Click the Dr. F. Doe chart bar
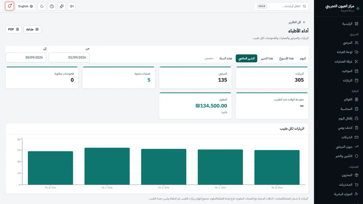Image resolution: width=363 pixels, height=204 pixels. pos(107,166)
